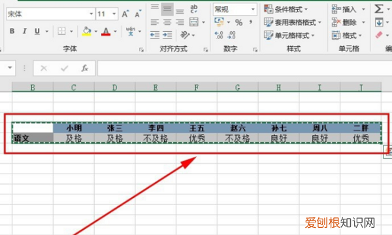392x235 pixels.
Task: Click the Wrap Text icon
Action: tap(194, 9)
